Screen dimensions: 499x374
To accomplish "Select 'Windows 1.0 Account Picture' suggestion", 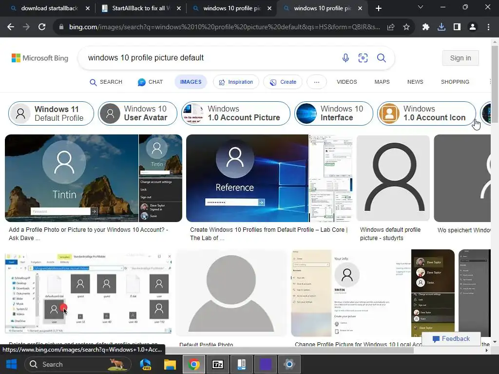I will coord(236,113).
